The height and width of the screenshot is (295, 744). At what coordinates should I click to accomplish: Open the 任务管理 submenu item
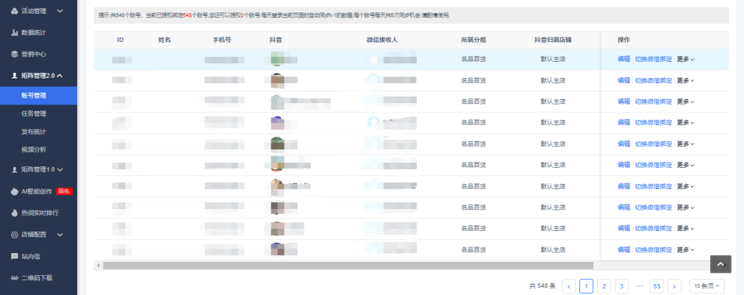pyautogui.click(x=34, y=113)
